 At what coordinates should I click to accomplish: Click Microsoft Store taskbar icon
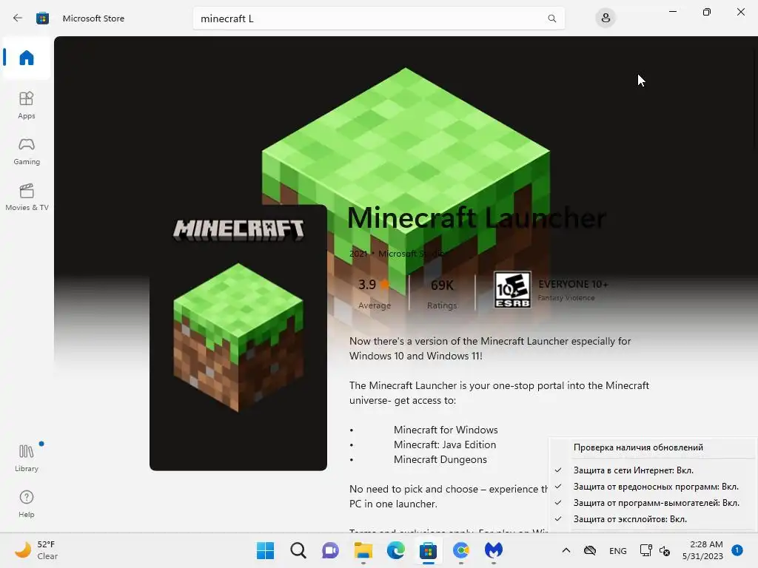pyautogui.click(x=429, y=550)
